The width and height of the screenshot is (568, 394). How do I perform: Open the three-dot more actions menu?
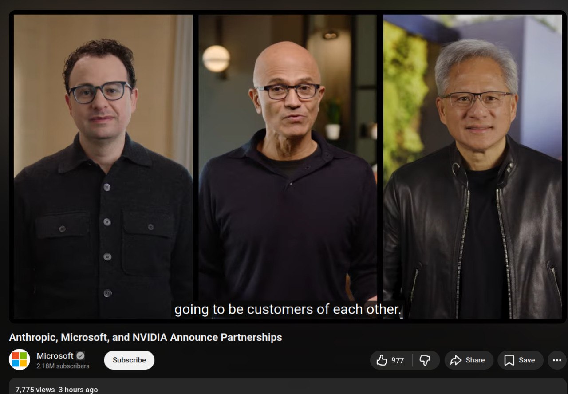point(557,360)
